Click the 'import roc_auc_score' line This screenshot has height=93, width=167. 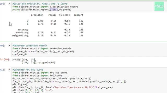pyautogui.click(x=40, y=73)
